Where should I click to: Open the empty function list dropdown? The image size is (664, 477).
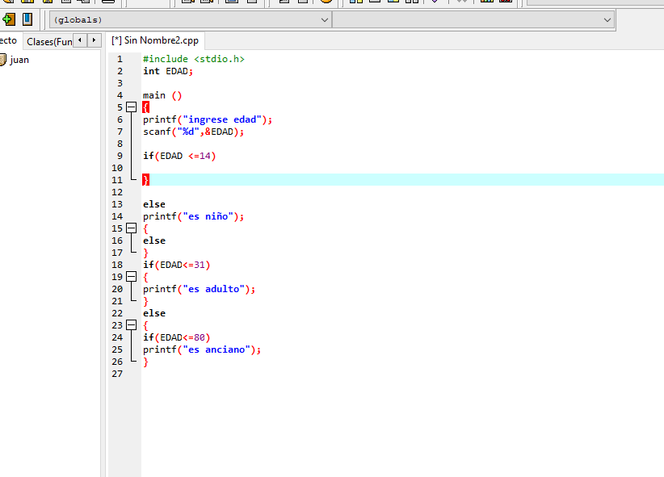[473, 20]
